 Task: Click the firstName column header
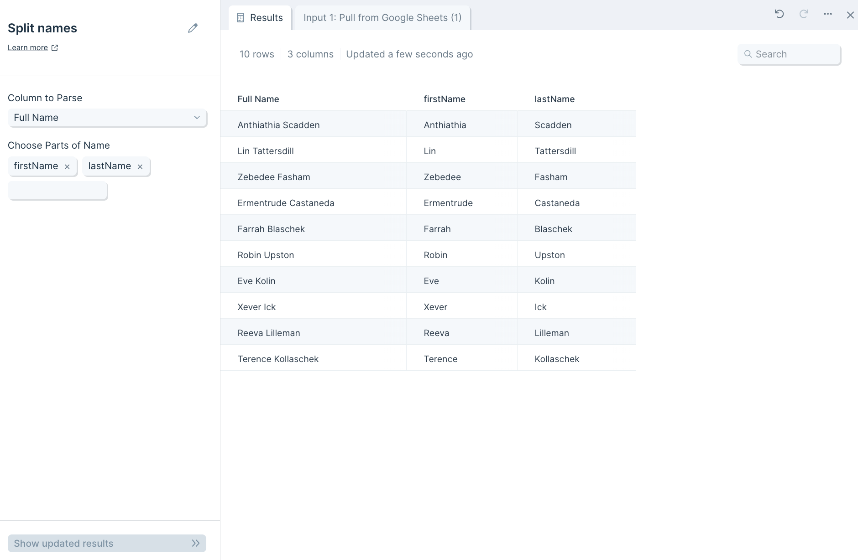point(445,99)
